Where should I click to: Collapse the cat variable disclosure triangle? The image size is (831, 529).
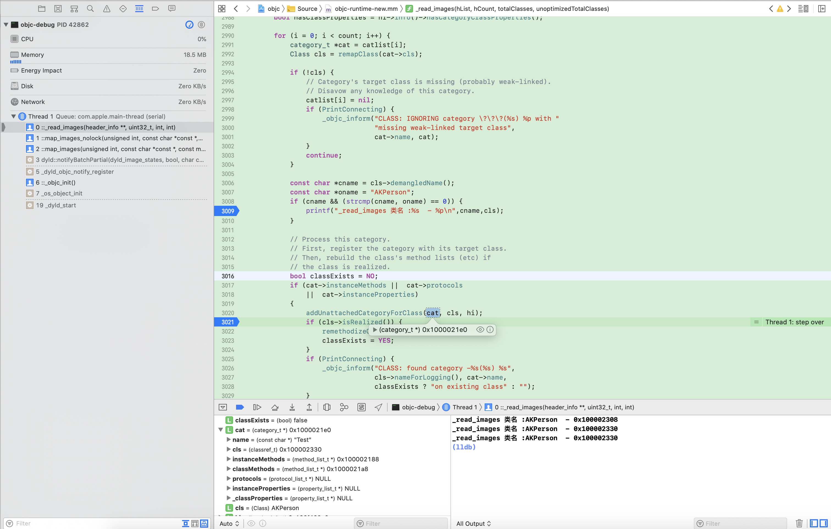pyautogui.click(x=220, y=430)
